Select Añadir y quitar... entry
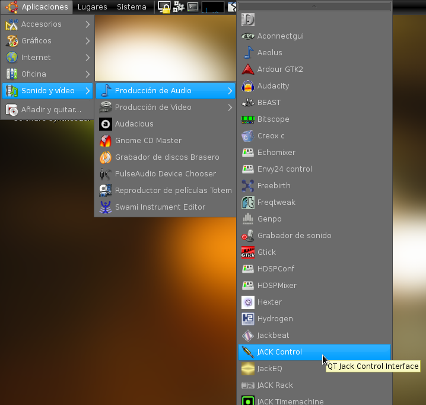Viewport: 426px width, 405px height. click(x=47, y=110)
